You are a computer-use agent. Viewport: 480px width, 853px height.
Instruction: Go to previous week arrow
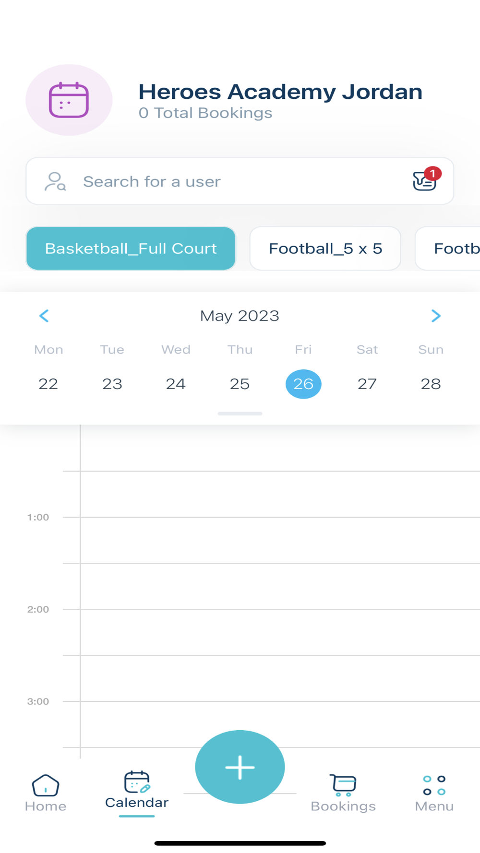click(44, 316)
